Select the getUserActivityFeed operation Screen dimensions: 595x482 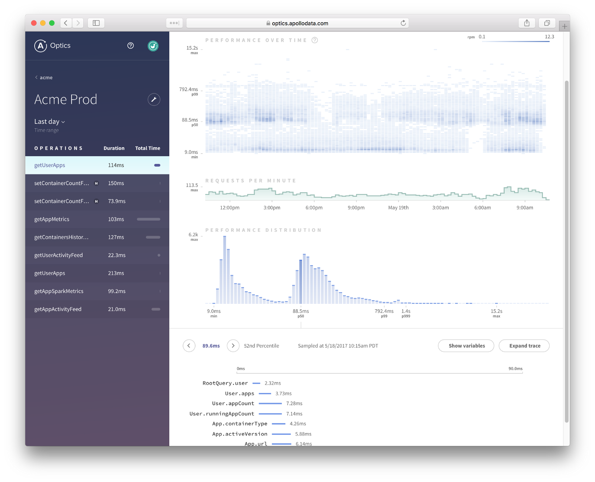(97, 255)
